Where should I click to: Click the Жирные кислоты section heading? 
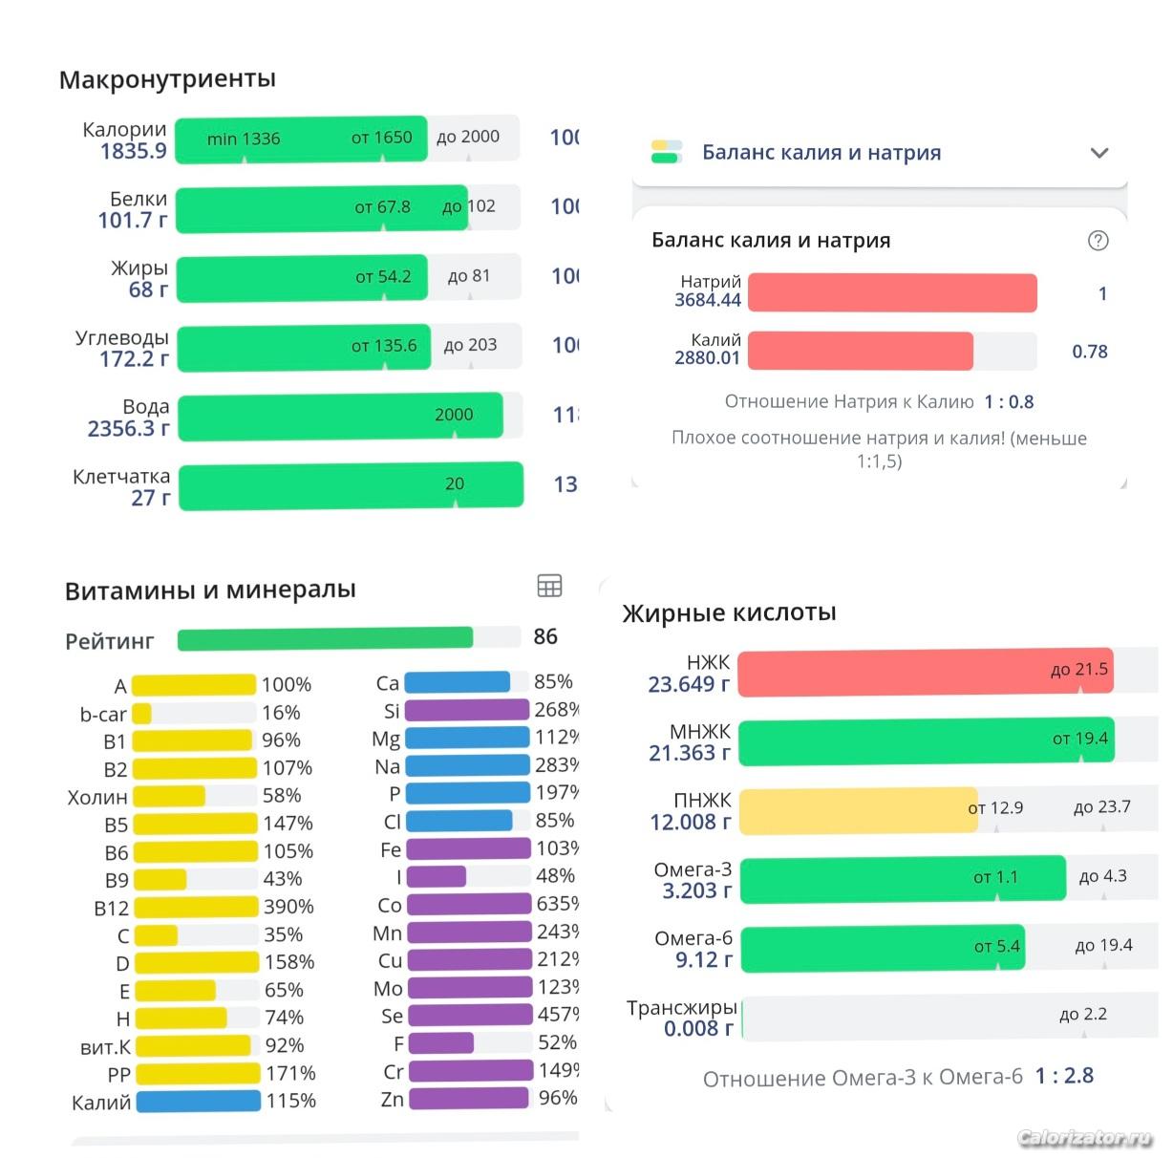(729, 612)
